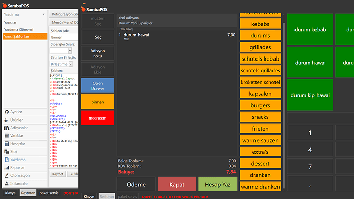Select Yazıcı Şablonları menu item
The height and width of the screenshot is (199, 354).
point(25,36)
